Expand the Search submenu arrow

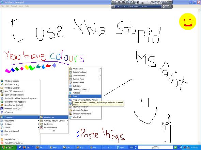pyautogui.click(x=38, y=128)
